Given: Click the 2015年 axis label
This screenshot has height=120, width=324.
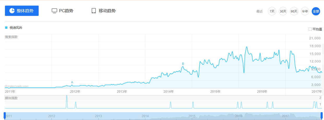Looking at the screenshot, I should [215, 92].
